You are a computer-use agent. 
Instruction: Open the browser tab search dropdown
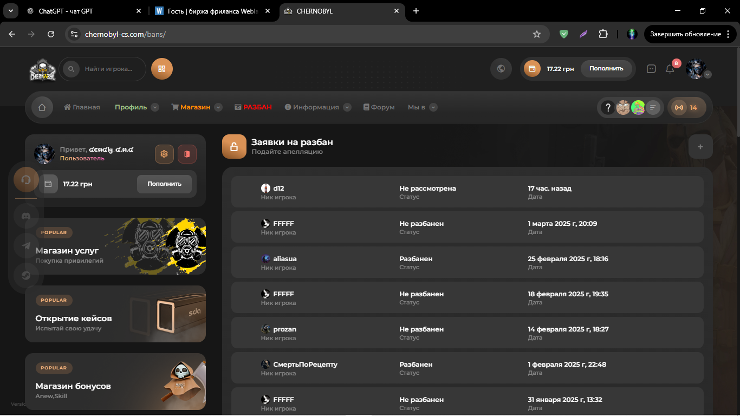pos(11,11)
